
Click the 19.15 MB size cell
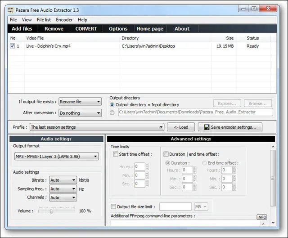pos(225,46)
